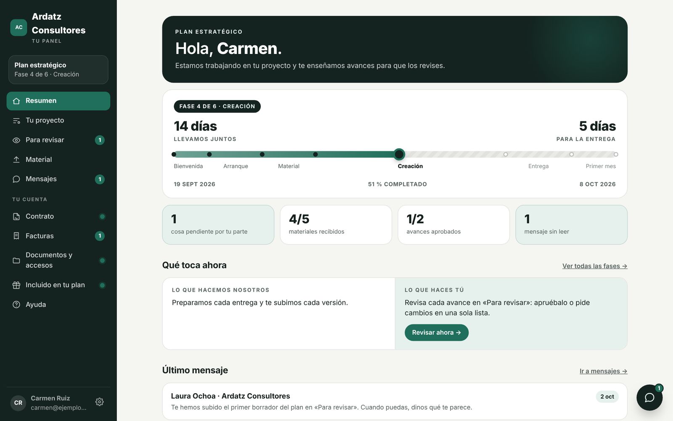Click the Arranque milestone dot

point(209,155)
